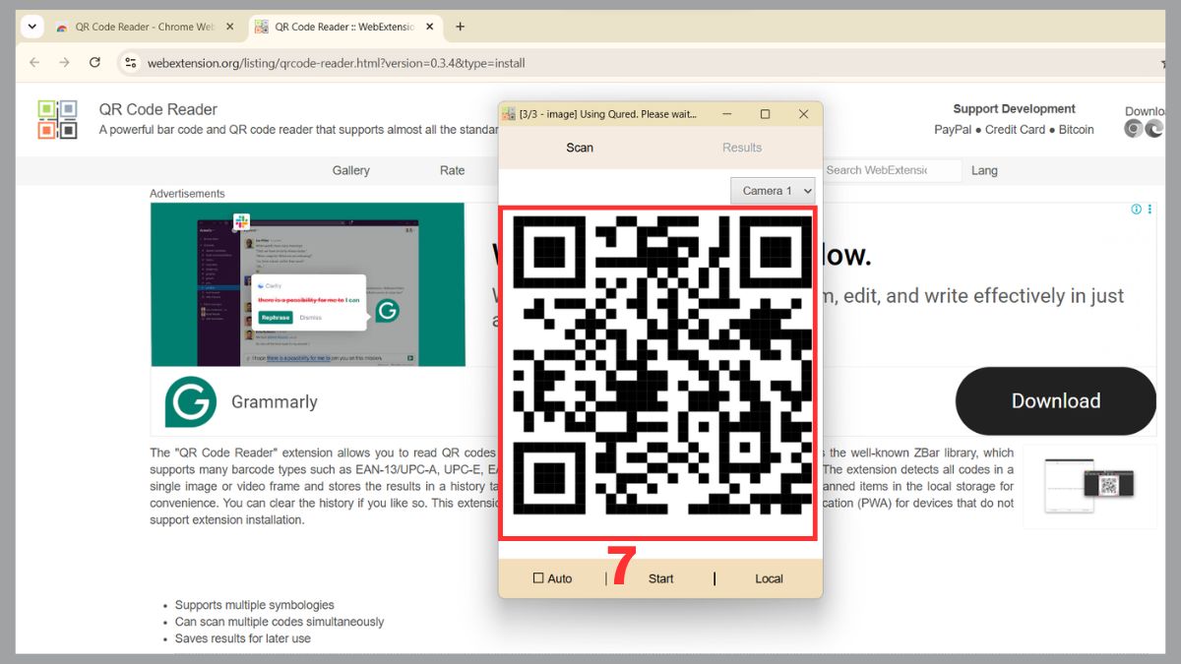Open the extension screenshot thumbnail
This screenshot has width=1181, height=664.
(1089, 486)
